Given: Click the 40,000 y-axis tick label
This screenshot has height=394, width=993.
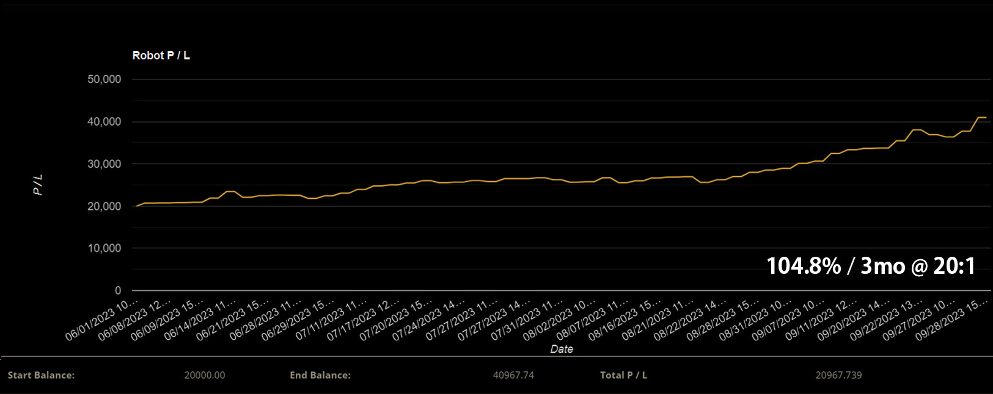Looking at the screenshot, I should pyautogui.click(x=104, y=122).
